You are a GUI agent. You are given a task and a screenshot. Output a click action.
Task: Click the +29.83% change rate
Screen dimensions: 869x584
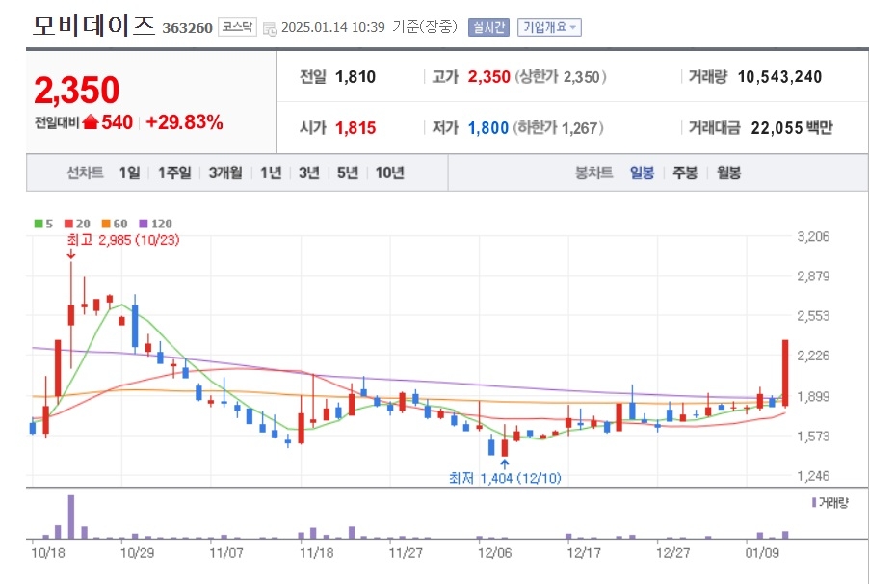(x=184, y=122)
